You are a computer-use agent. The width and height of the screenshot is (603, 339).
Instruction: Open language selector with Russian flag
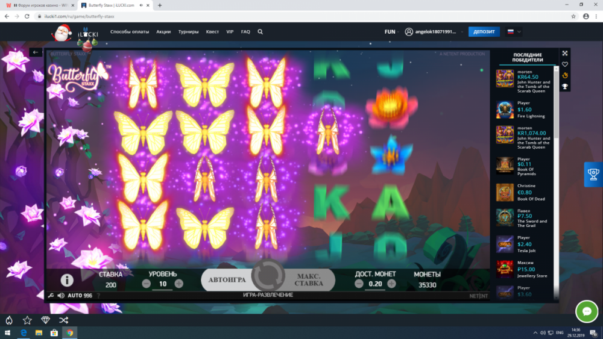(x=514, y=32)
